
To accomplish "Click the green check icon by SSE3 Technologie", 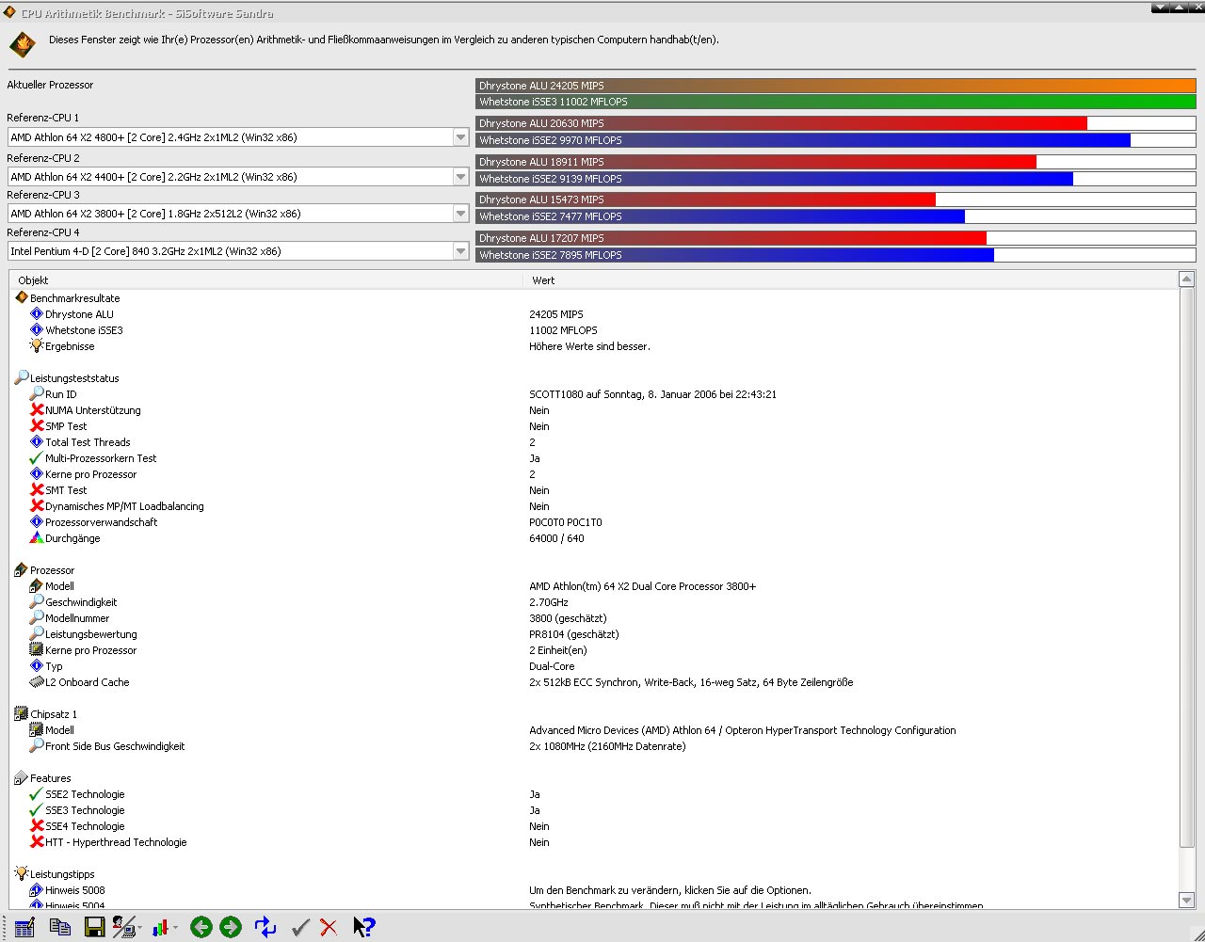I will coord(37,809).
